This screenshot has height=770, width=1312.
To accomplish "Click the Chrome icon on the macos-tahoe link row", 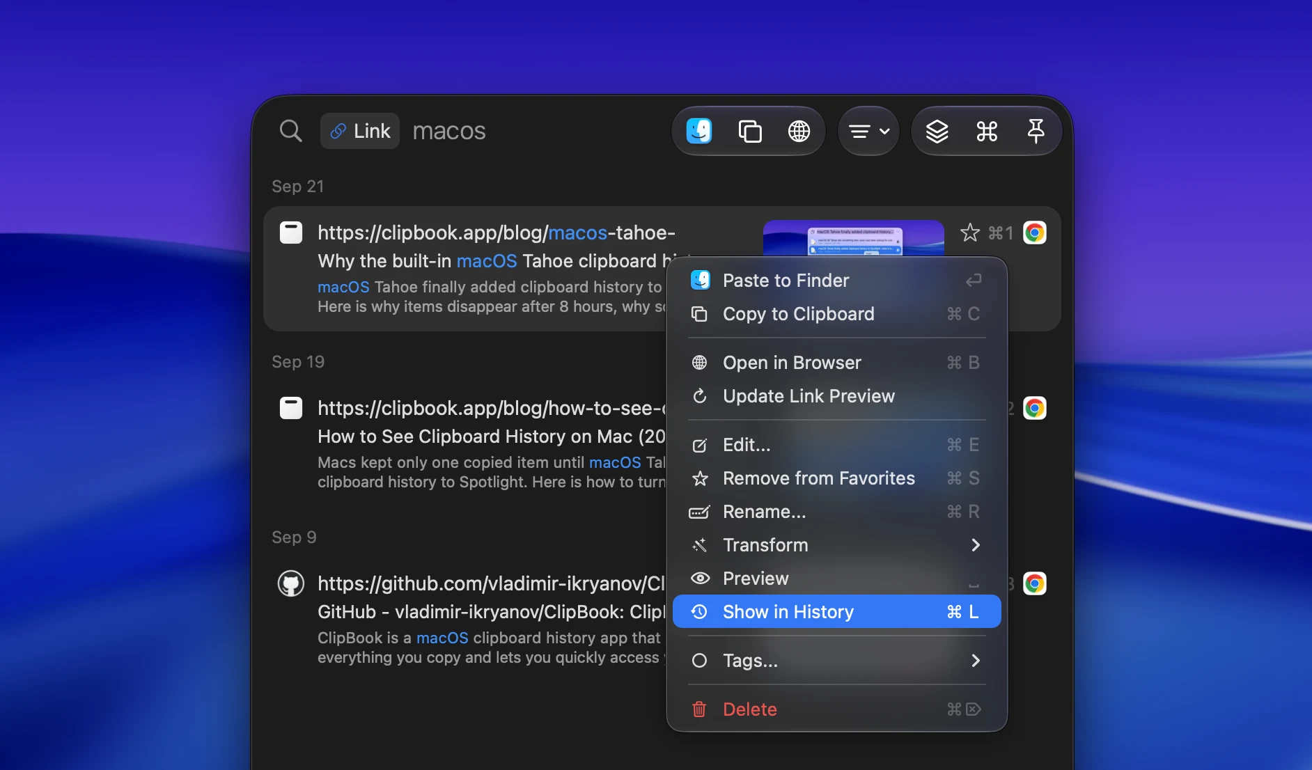I will pyautogui.click(x=1035, y=233).
